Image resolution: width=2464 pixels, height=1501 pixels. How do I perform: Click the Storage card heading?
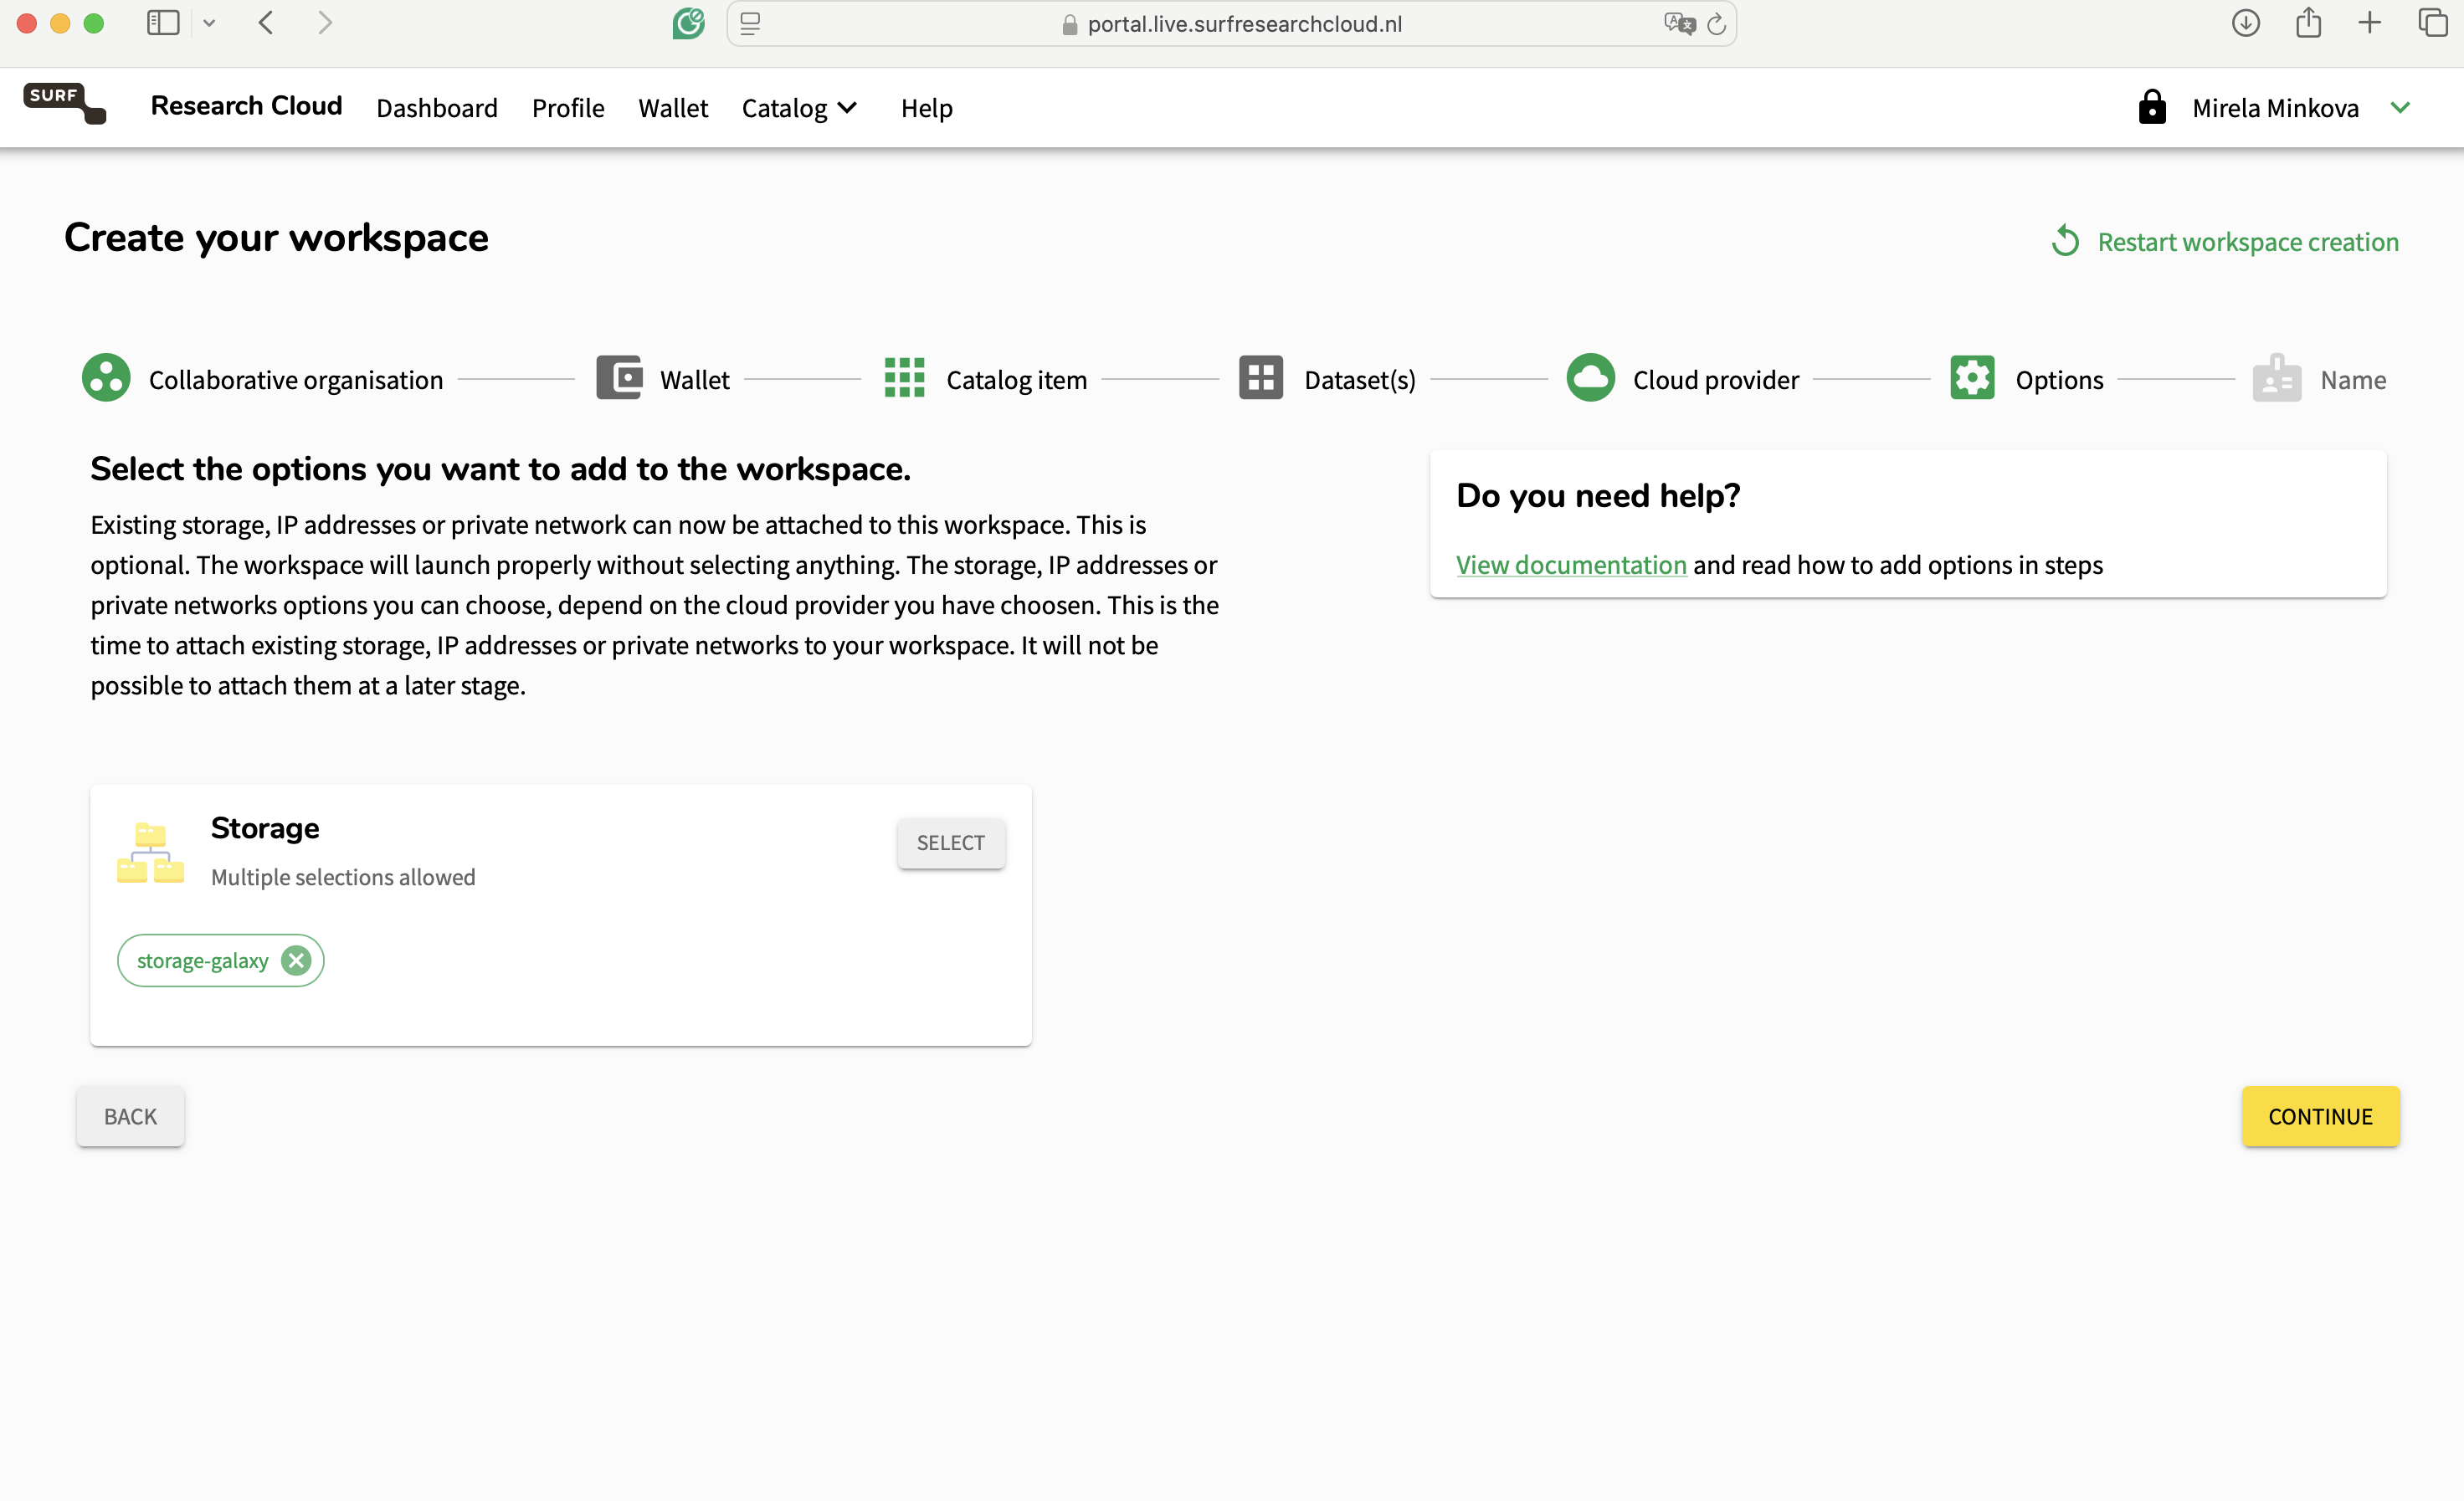(x=265, y=827)
